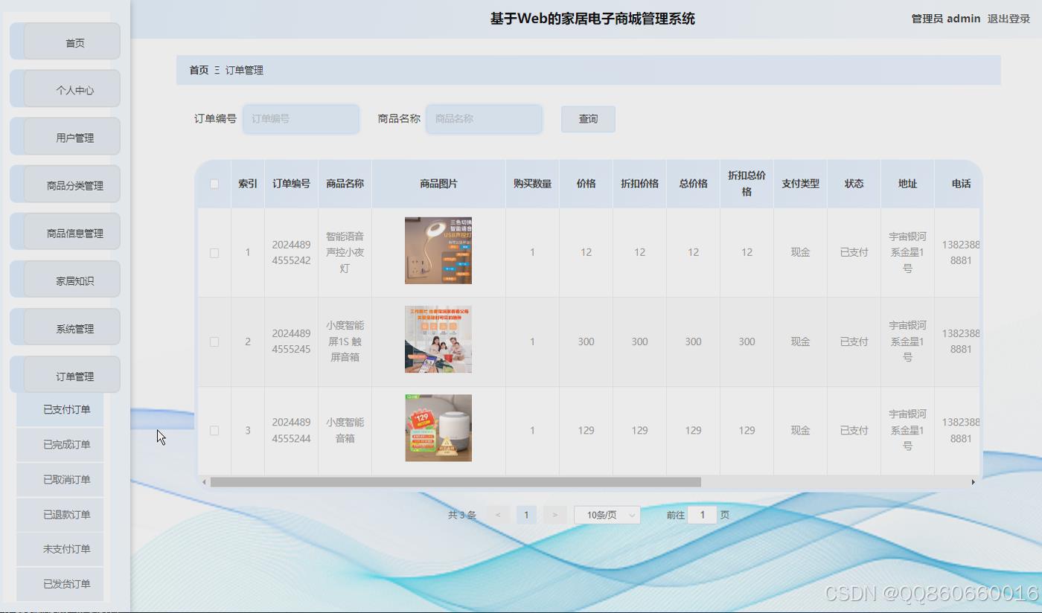1042x613 pixels.
Task: Open the 已完成订单 list
Action: 60,444
